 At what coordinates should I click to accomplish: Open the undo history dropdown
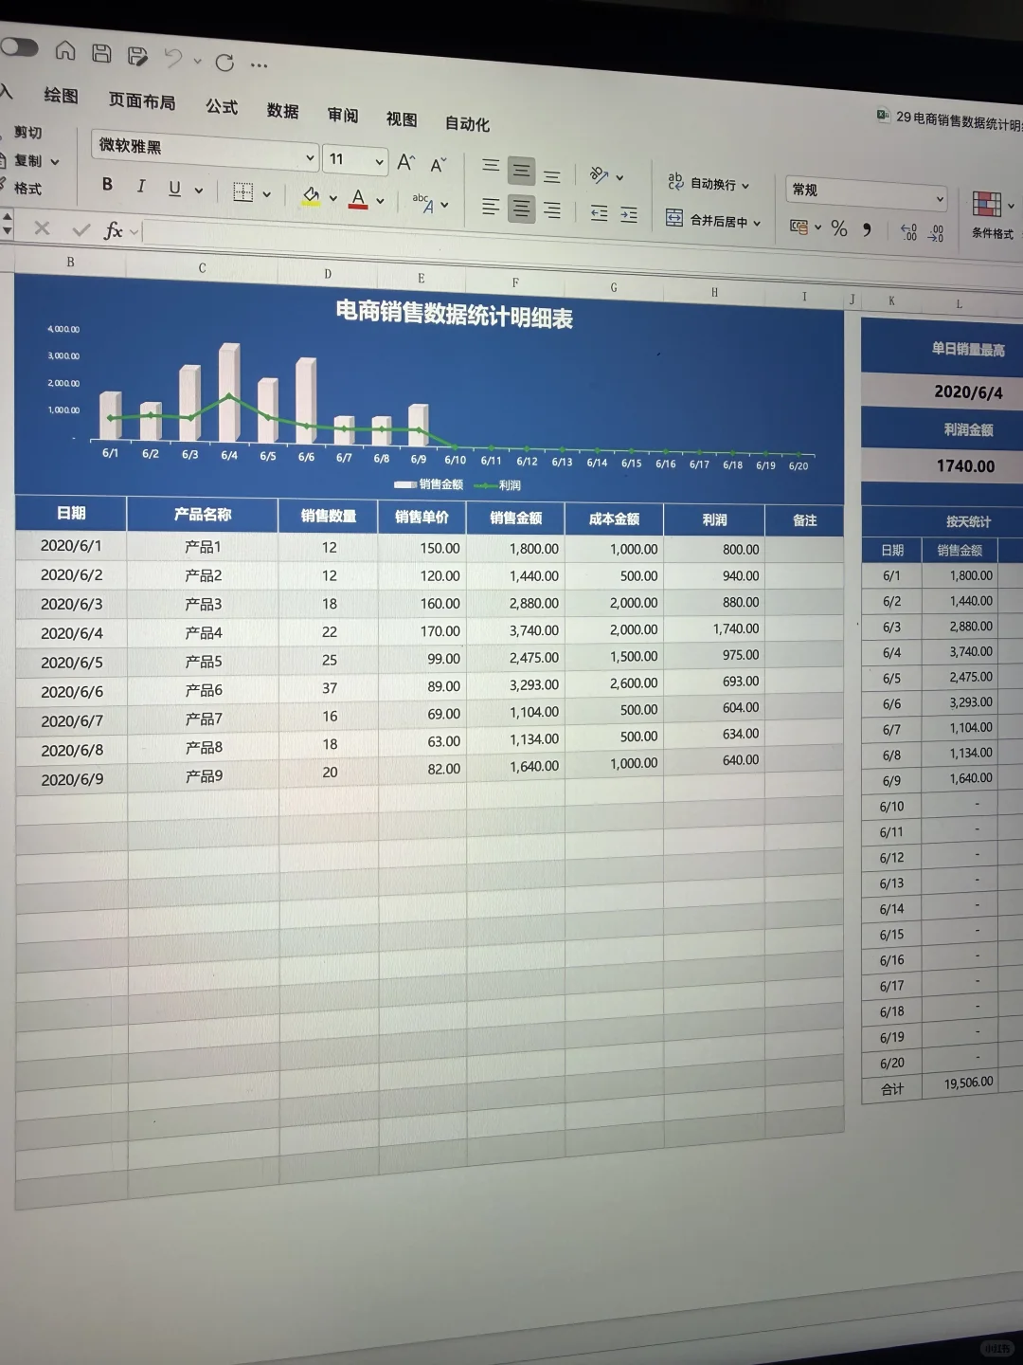pyautogui.click(x=197, y=62)
